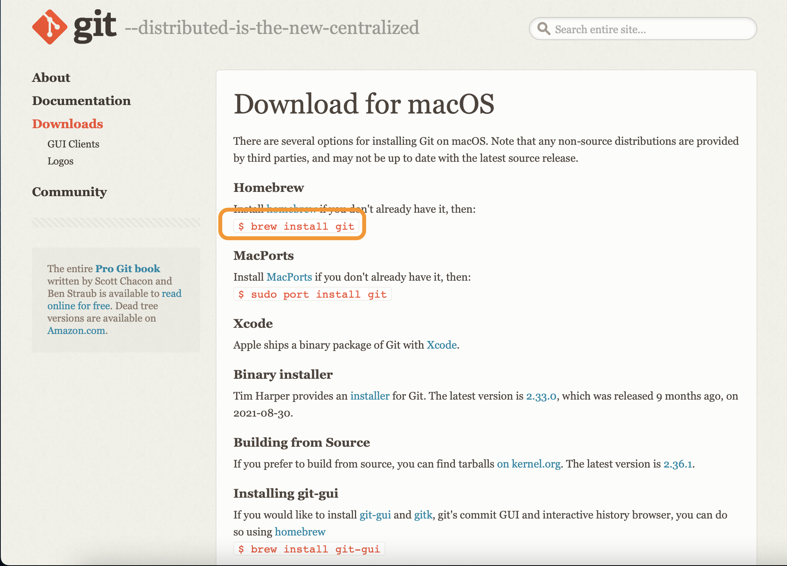Open the GUI Clients subpage

pos(73,144)
